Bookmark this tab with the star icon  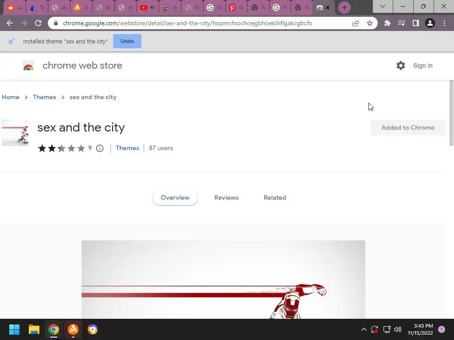(370, 23)
